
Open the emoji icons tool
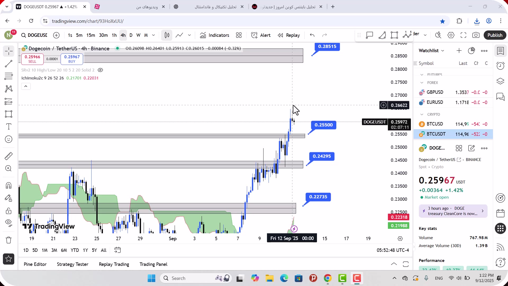coord(9,139)
